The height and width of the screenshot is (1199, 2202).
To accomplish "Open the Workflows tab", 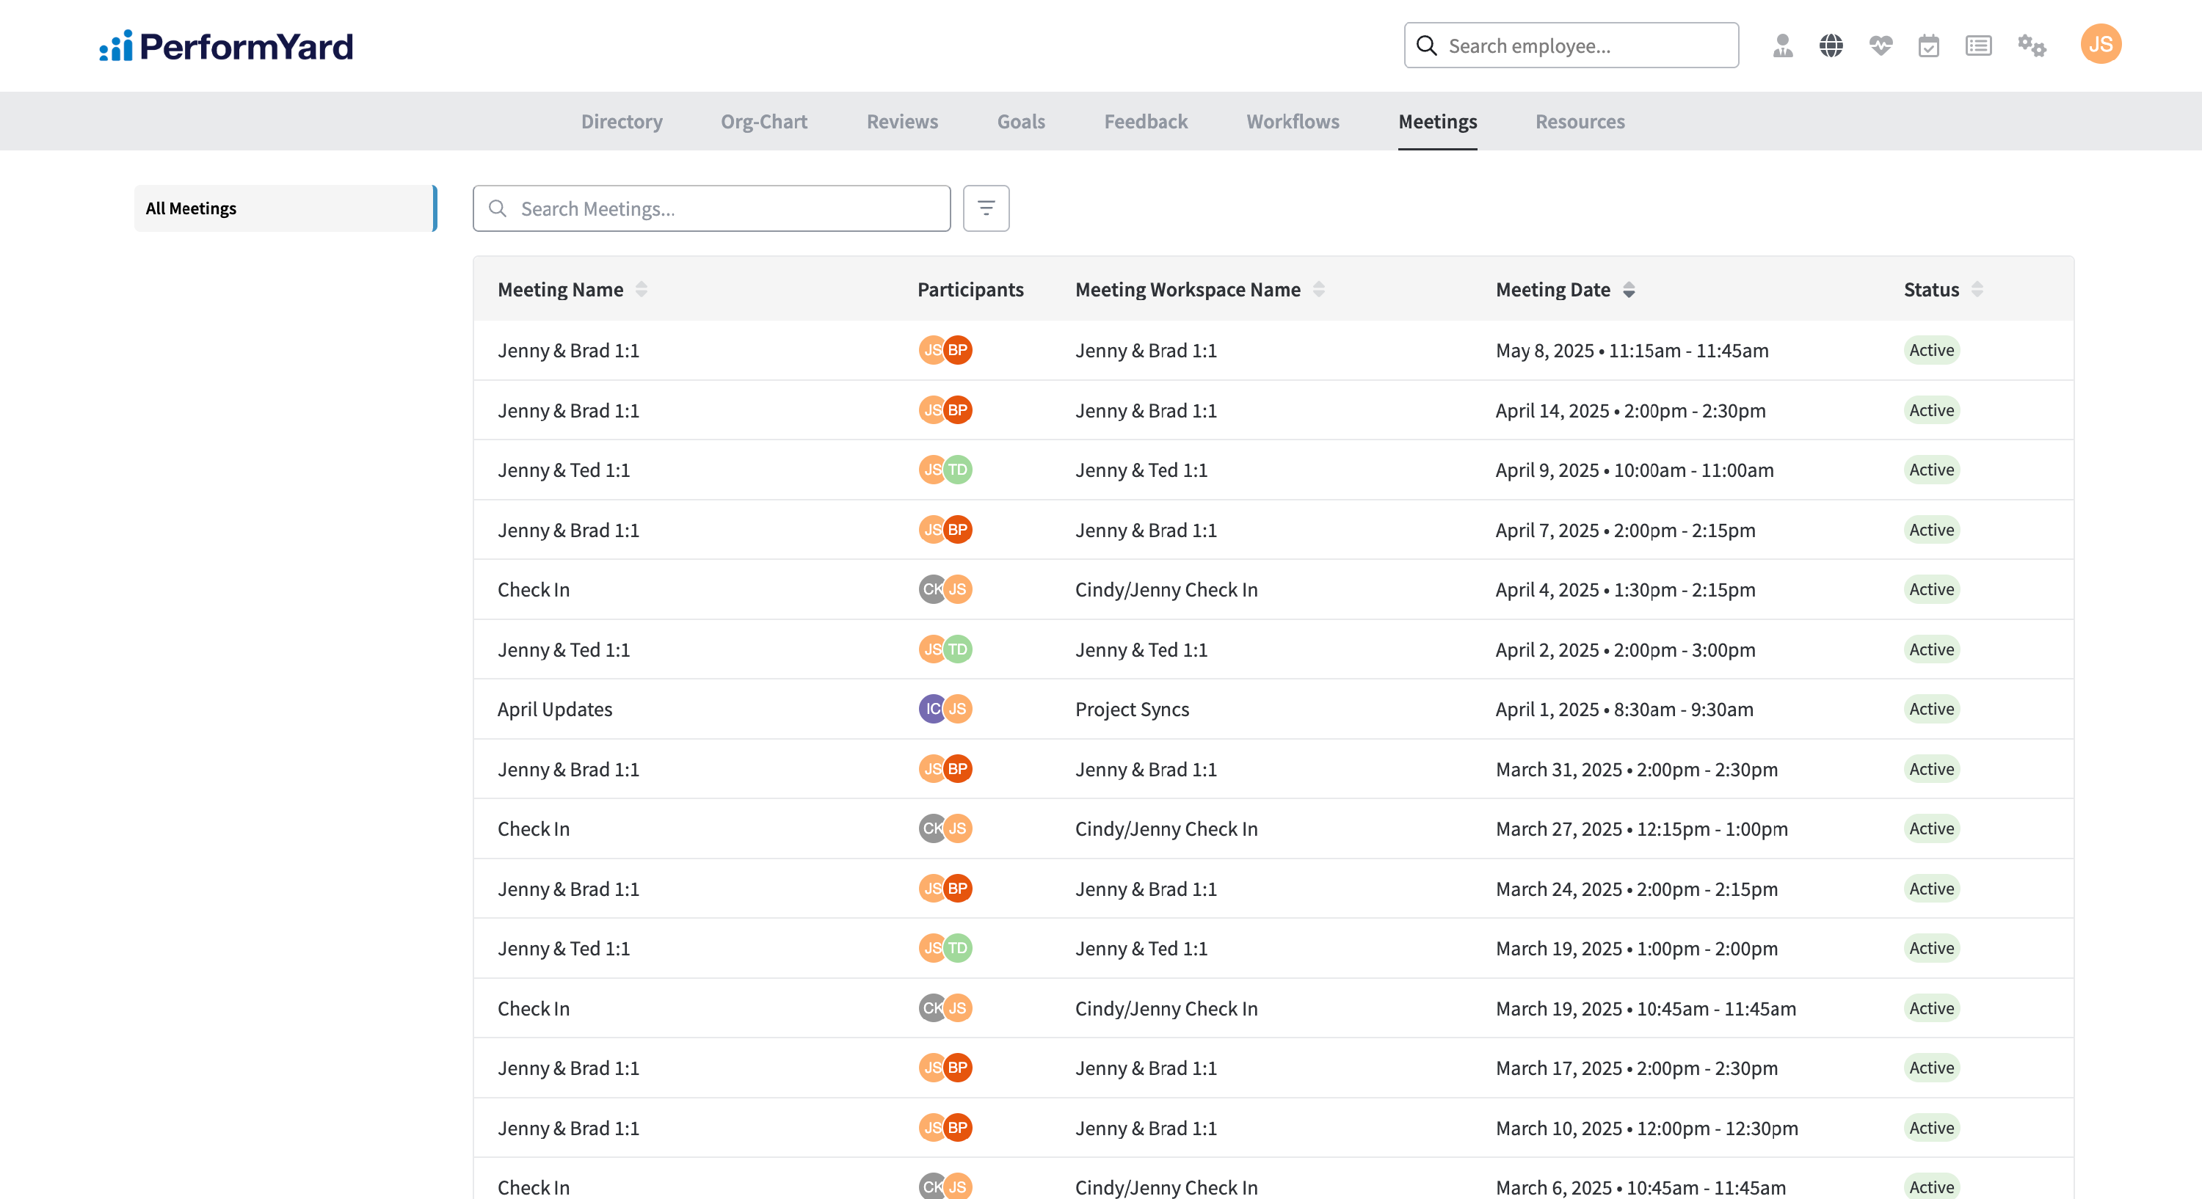I will (1293, 121).
